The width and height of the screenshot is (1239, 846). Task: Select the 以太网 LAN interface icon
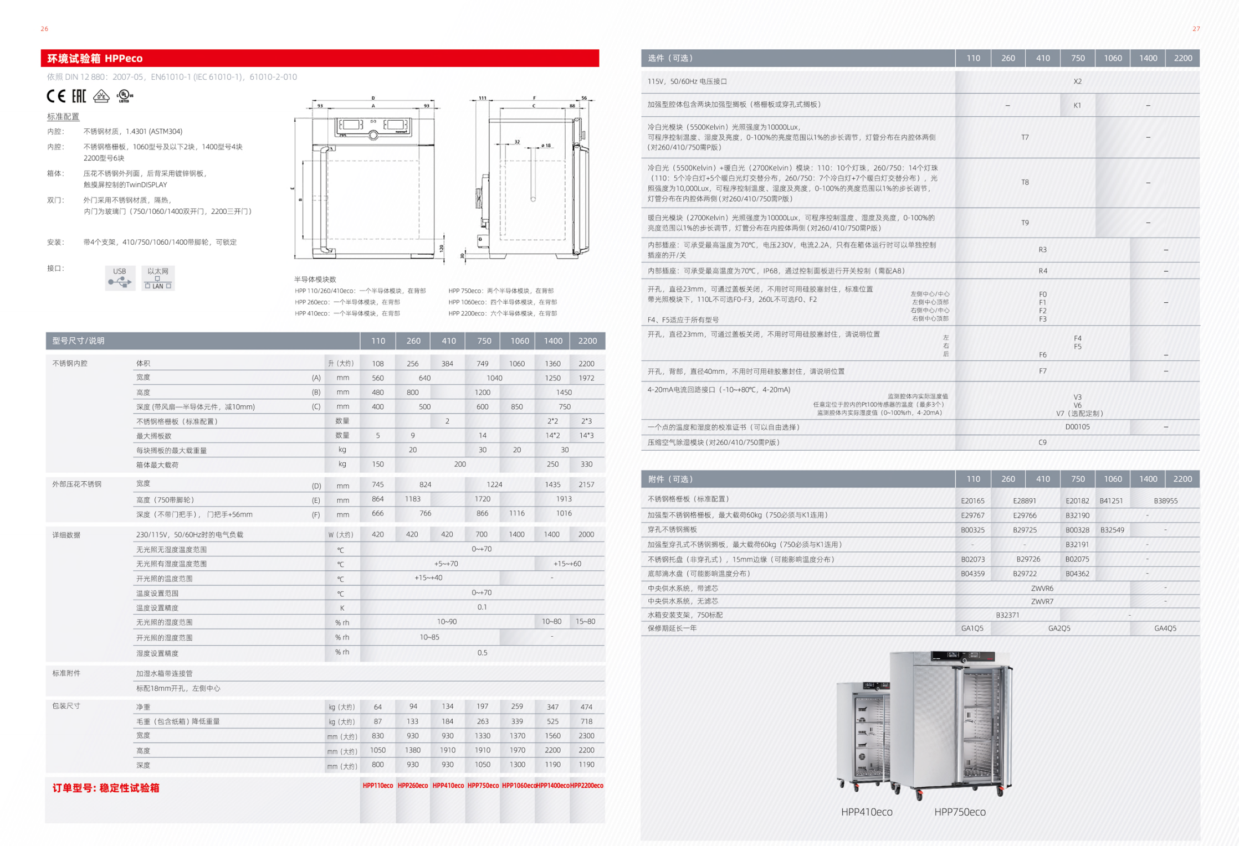(x=158, y=277)
